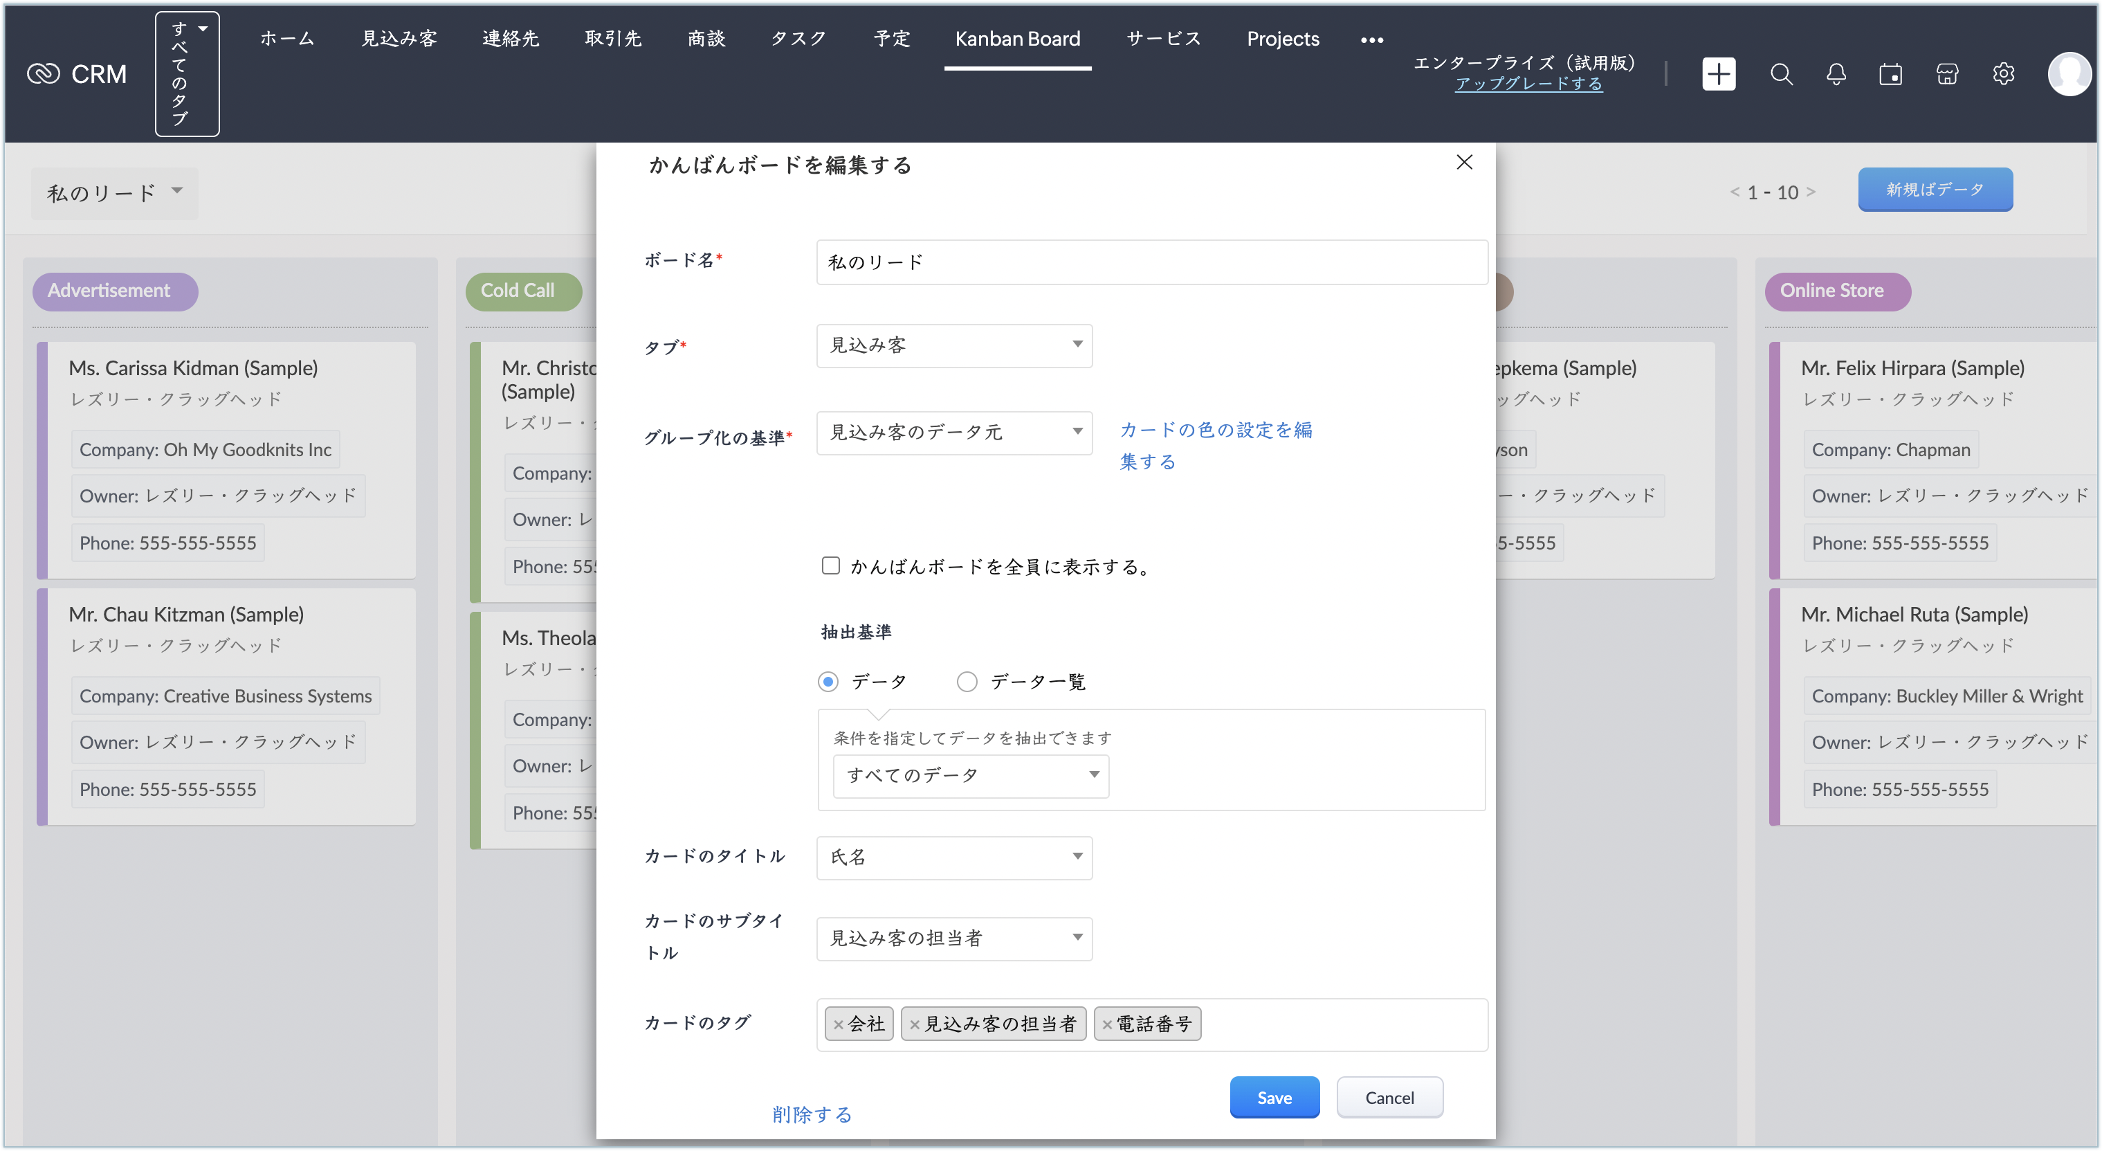
Task: Open the すべてのデータ criteria dropdown
Action: [x=970, y=775]
